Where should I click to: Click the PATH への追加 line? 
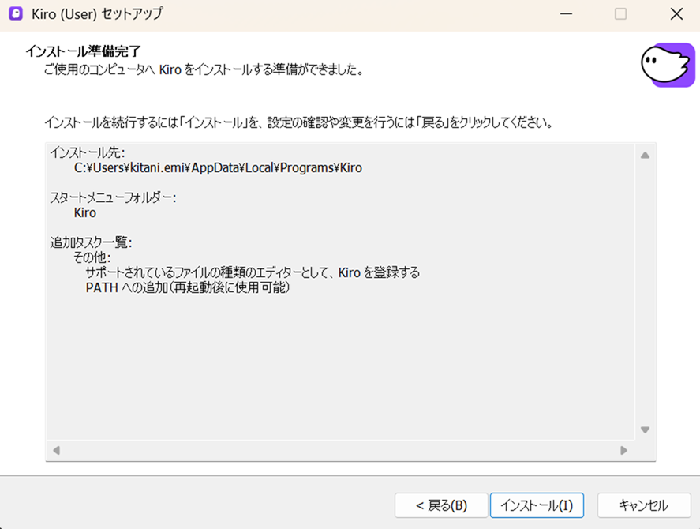point(188,287)
